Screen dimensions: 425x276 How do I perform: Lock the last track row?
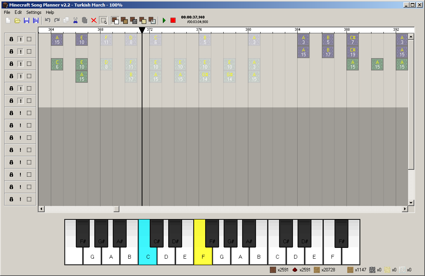click(x=12, y=199)
